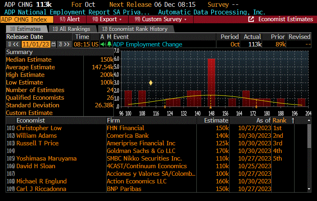Click the Rank column header
This screenshot has height=201, width=317.
pos(279,121)
